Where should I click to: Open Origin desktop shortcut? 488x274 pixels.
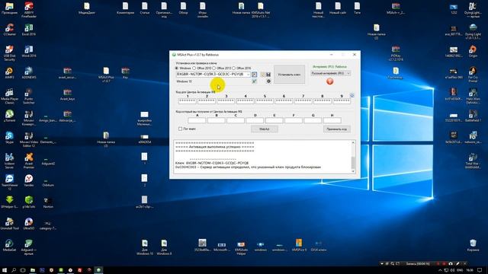pyautogui.click(x=473, y=51)
